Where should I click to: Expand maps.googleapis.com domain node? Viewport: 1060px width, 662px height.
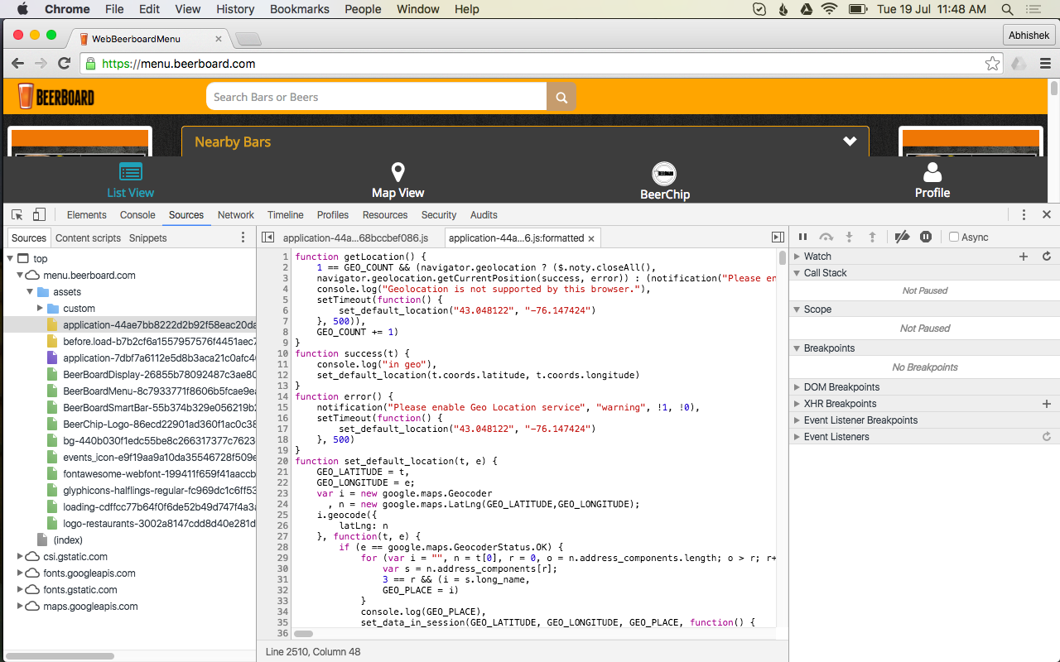click(20, 607)
